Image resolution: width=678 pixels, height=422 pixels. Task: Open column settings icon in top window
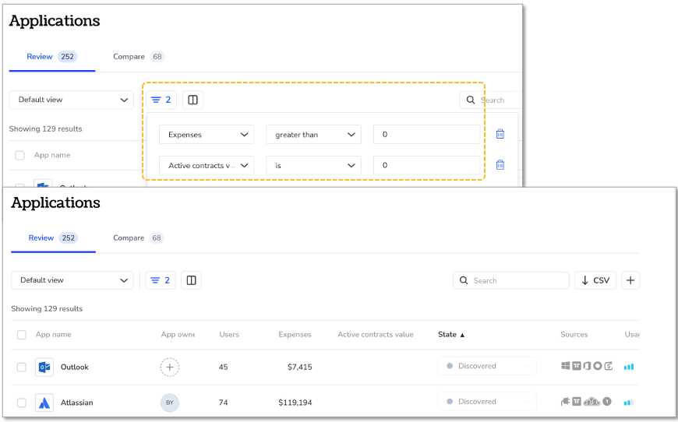coord(192,100)
